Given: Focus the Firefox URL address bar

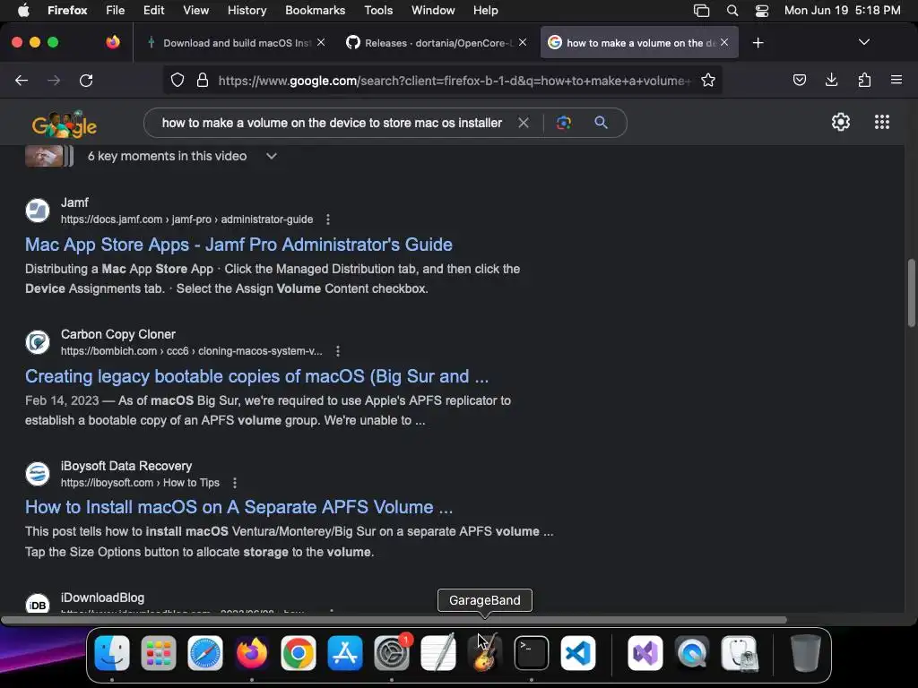Looking at the screenshot, I should click(454, 80).
